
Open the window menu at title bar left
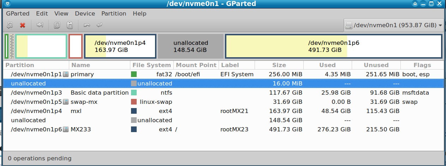click(x=7, y=4)
